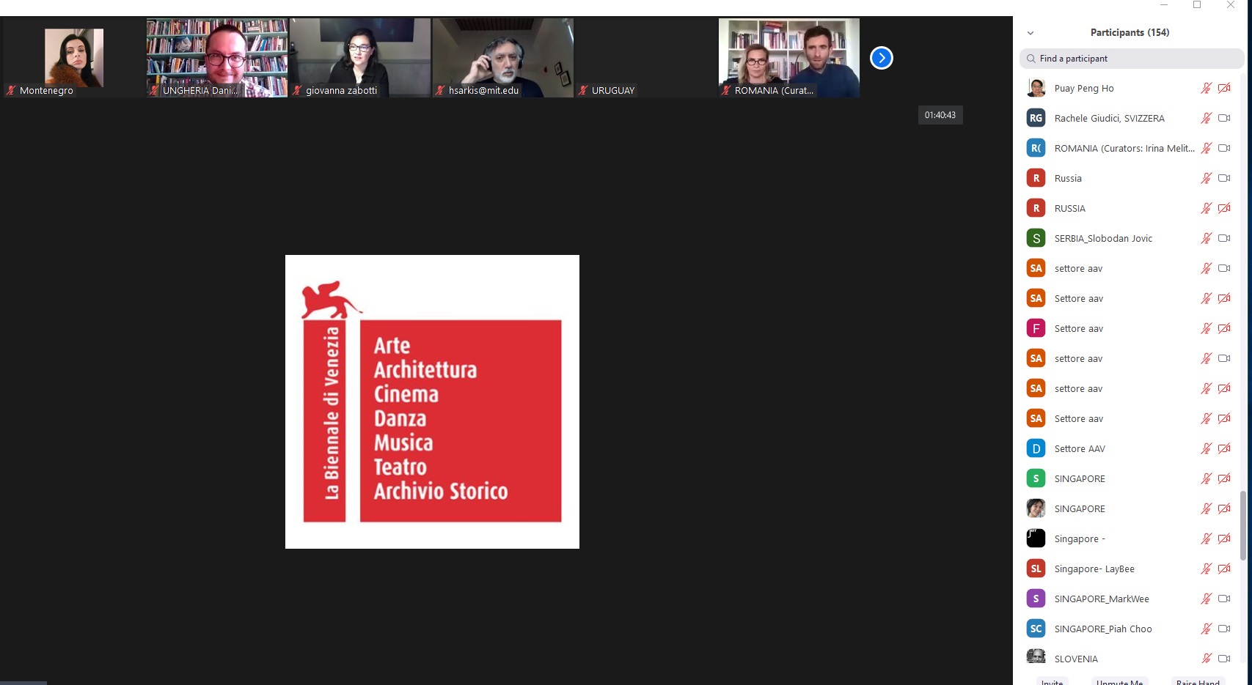
Task: Select URUGUAY video thumbnail
Action: click(x=645, y=58)
